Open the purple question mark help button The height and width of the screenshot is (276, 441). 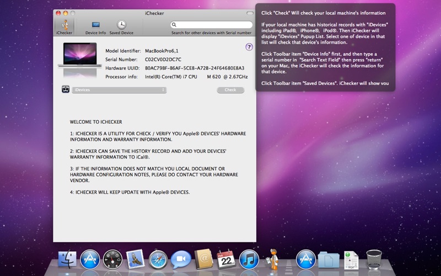point(249,47)
